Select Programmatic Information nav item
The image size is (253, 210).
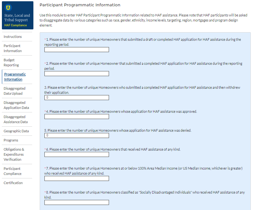[15, 77]
